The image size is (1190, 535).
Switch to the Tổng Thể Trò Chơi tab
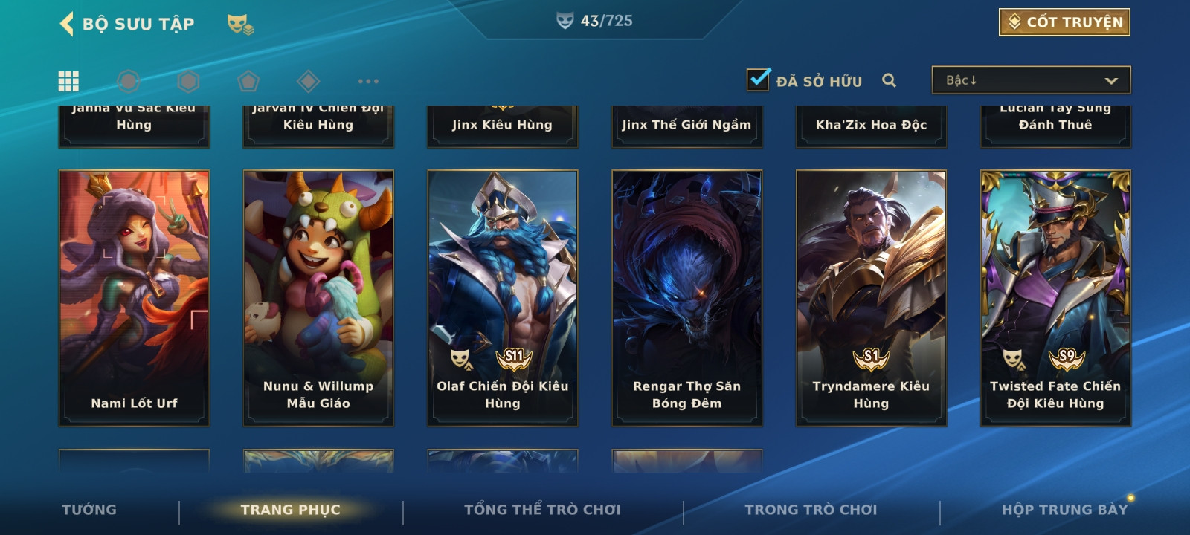tap(542, 510)
